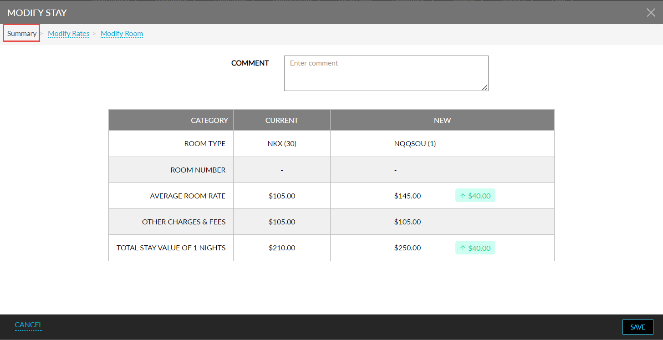Go to the Modify Rates step
The image size is (663, 340).
coord(68,34)
